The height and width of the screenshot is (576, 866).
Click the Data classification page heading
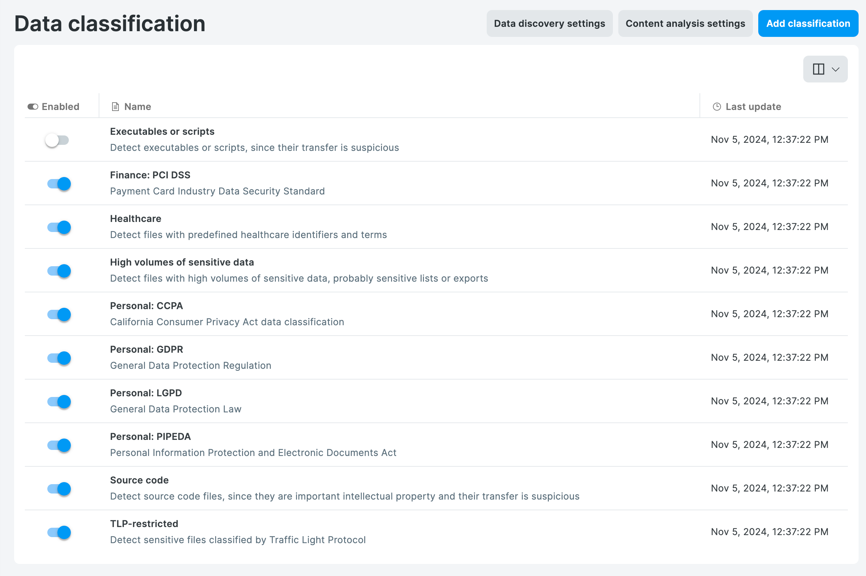click(109, 23)
